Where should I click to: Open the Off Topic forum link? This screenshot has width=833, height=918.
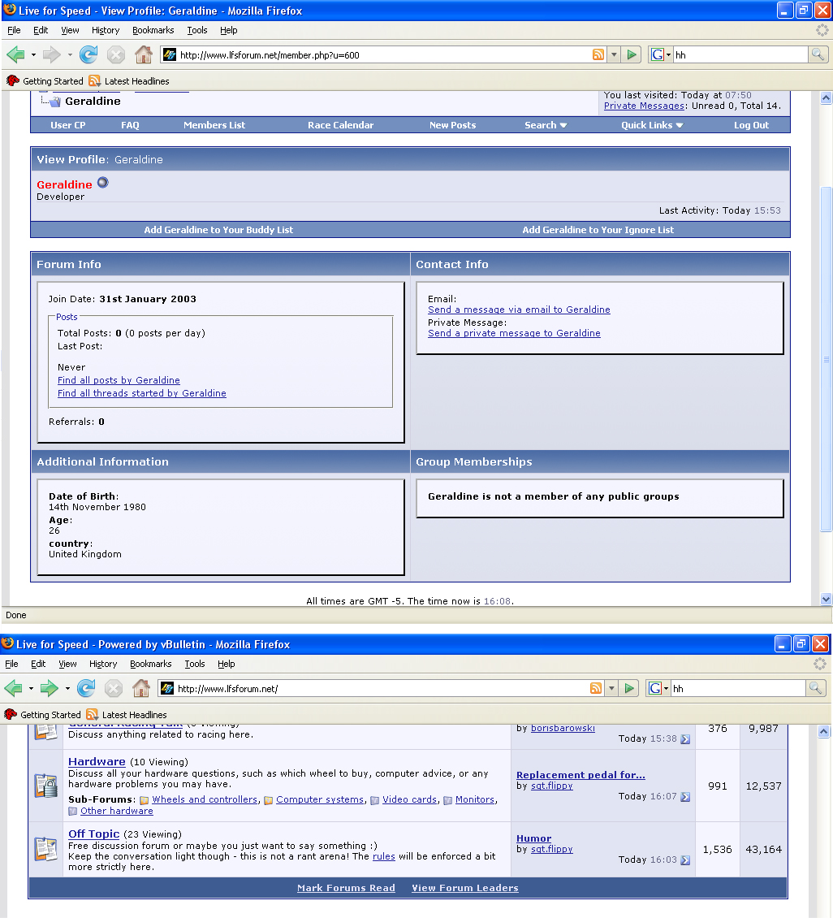tap(93, 834)
